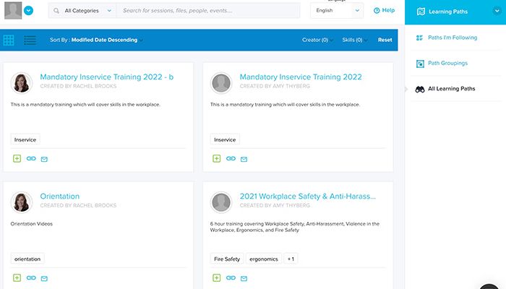The image size is (506, 289).
Task: Follow the 2021 Workplace Safety path
Action: [x=217, y=277]
